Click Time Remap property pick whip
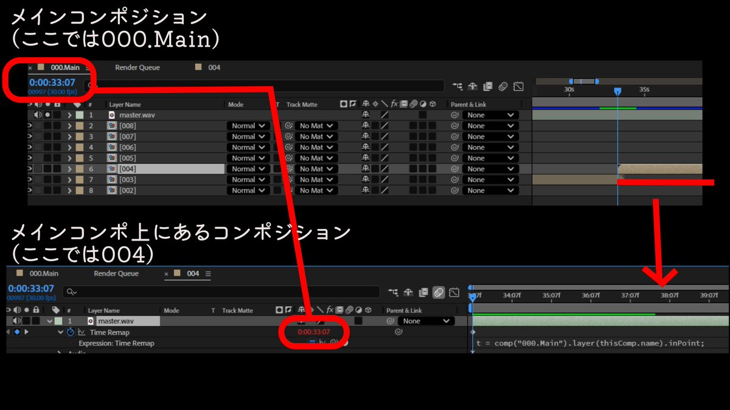 pyautogui.click(x=398, y=332)
